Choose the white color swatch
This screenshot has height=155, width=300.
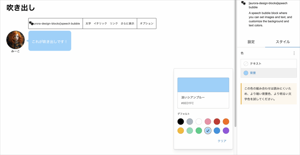199,121
